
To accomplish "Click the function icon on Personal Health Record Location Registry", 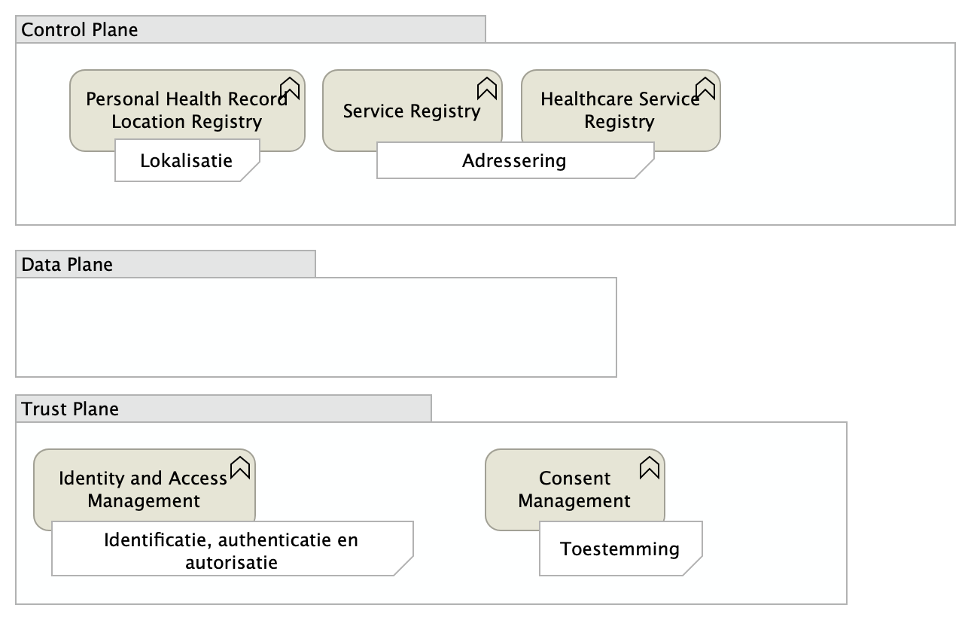I will (290, 89).
